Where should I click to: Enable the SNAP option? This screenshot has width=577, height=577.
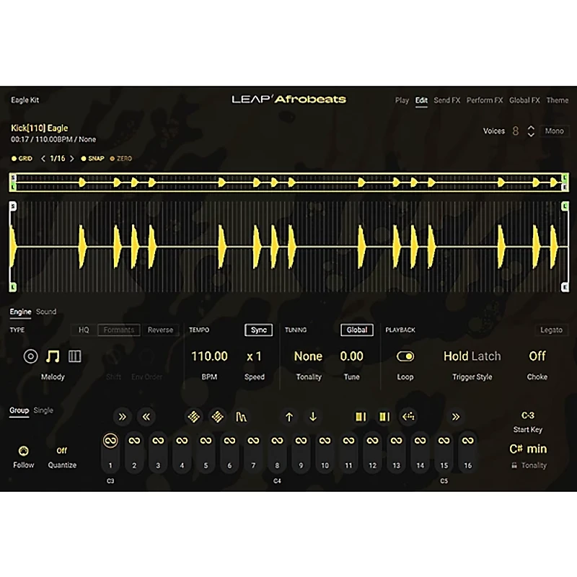97,158
